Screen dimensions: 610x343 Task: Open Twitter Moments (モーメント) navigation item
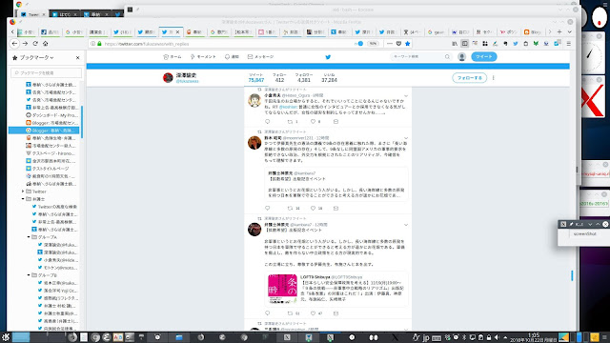[x=203, y=57]
